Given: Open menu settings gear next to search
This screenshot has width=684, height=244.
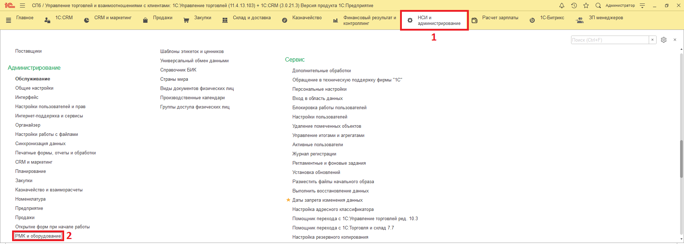Looking at the screenshot, I should click(x=664, y=40).
